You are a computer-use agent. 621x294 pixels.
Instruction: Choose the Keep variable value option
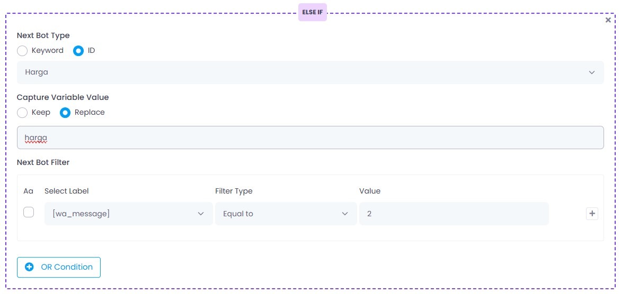tap(22, 113)
